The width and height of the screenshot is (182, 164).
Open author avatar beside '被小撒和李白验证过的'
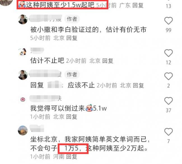23,19
